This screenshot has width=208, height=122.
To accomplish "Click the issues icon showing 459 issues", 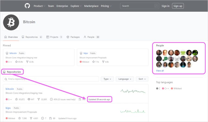I will coord(51,99).
